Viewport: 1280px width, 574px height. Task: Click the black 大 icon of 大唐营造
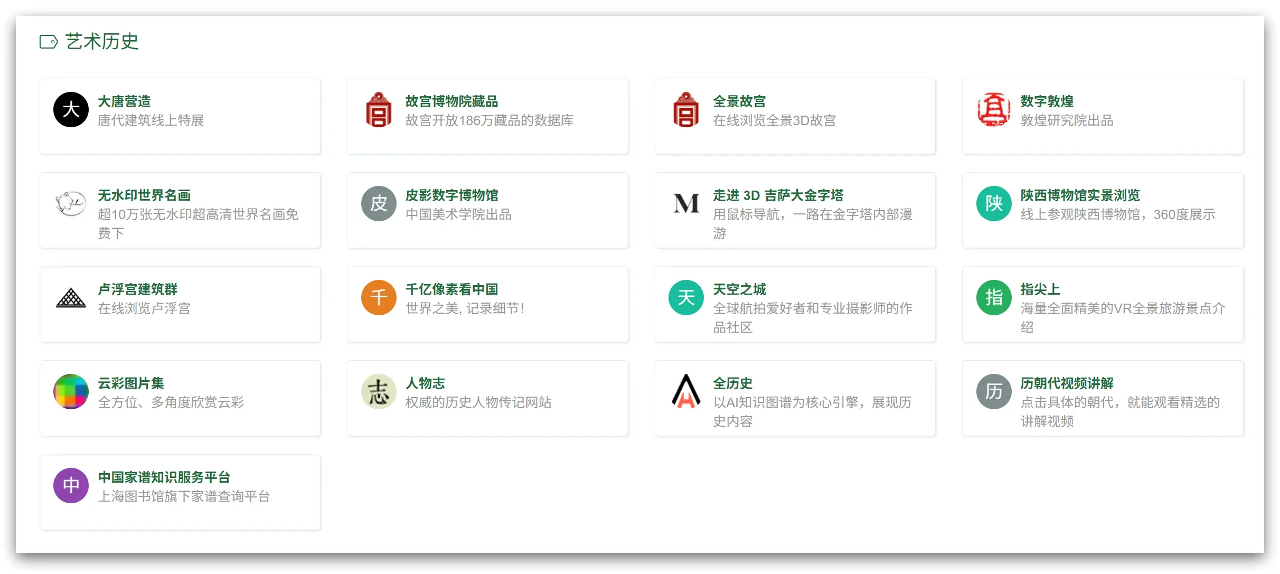(71, 110)
